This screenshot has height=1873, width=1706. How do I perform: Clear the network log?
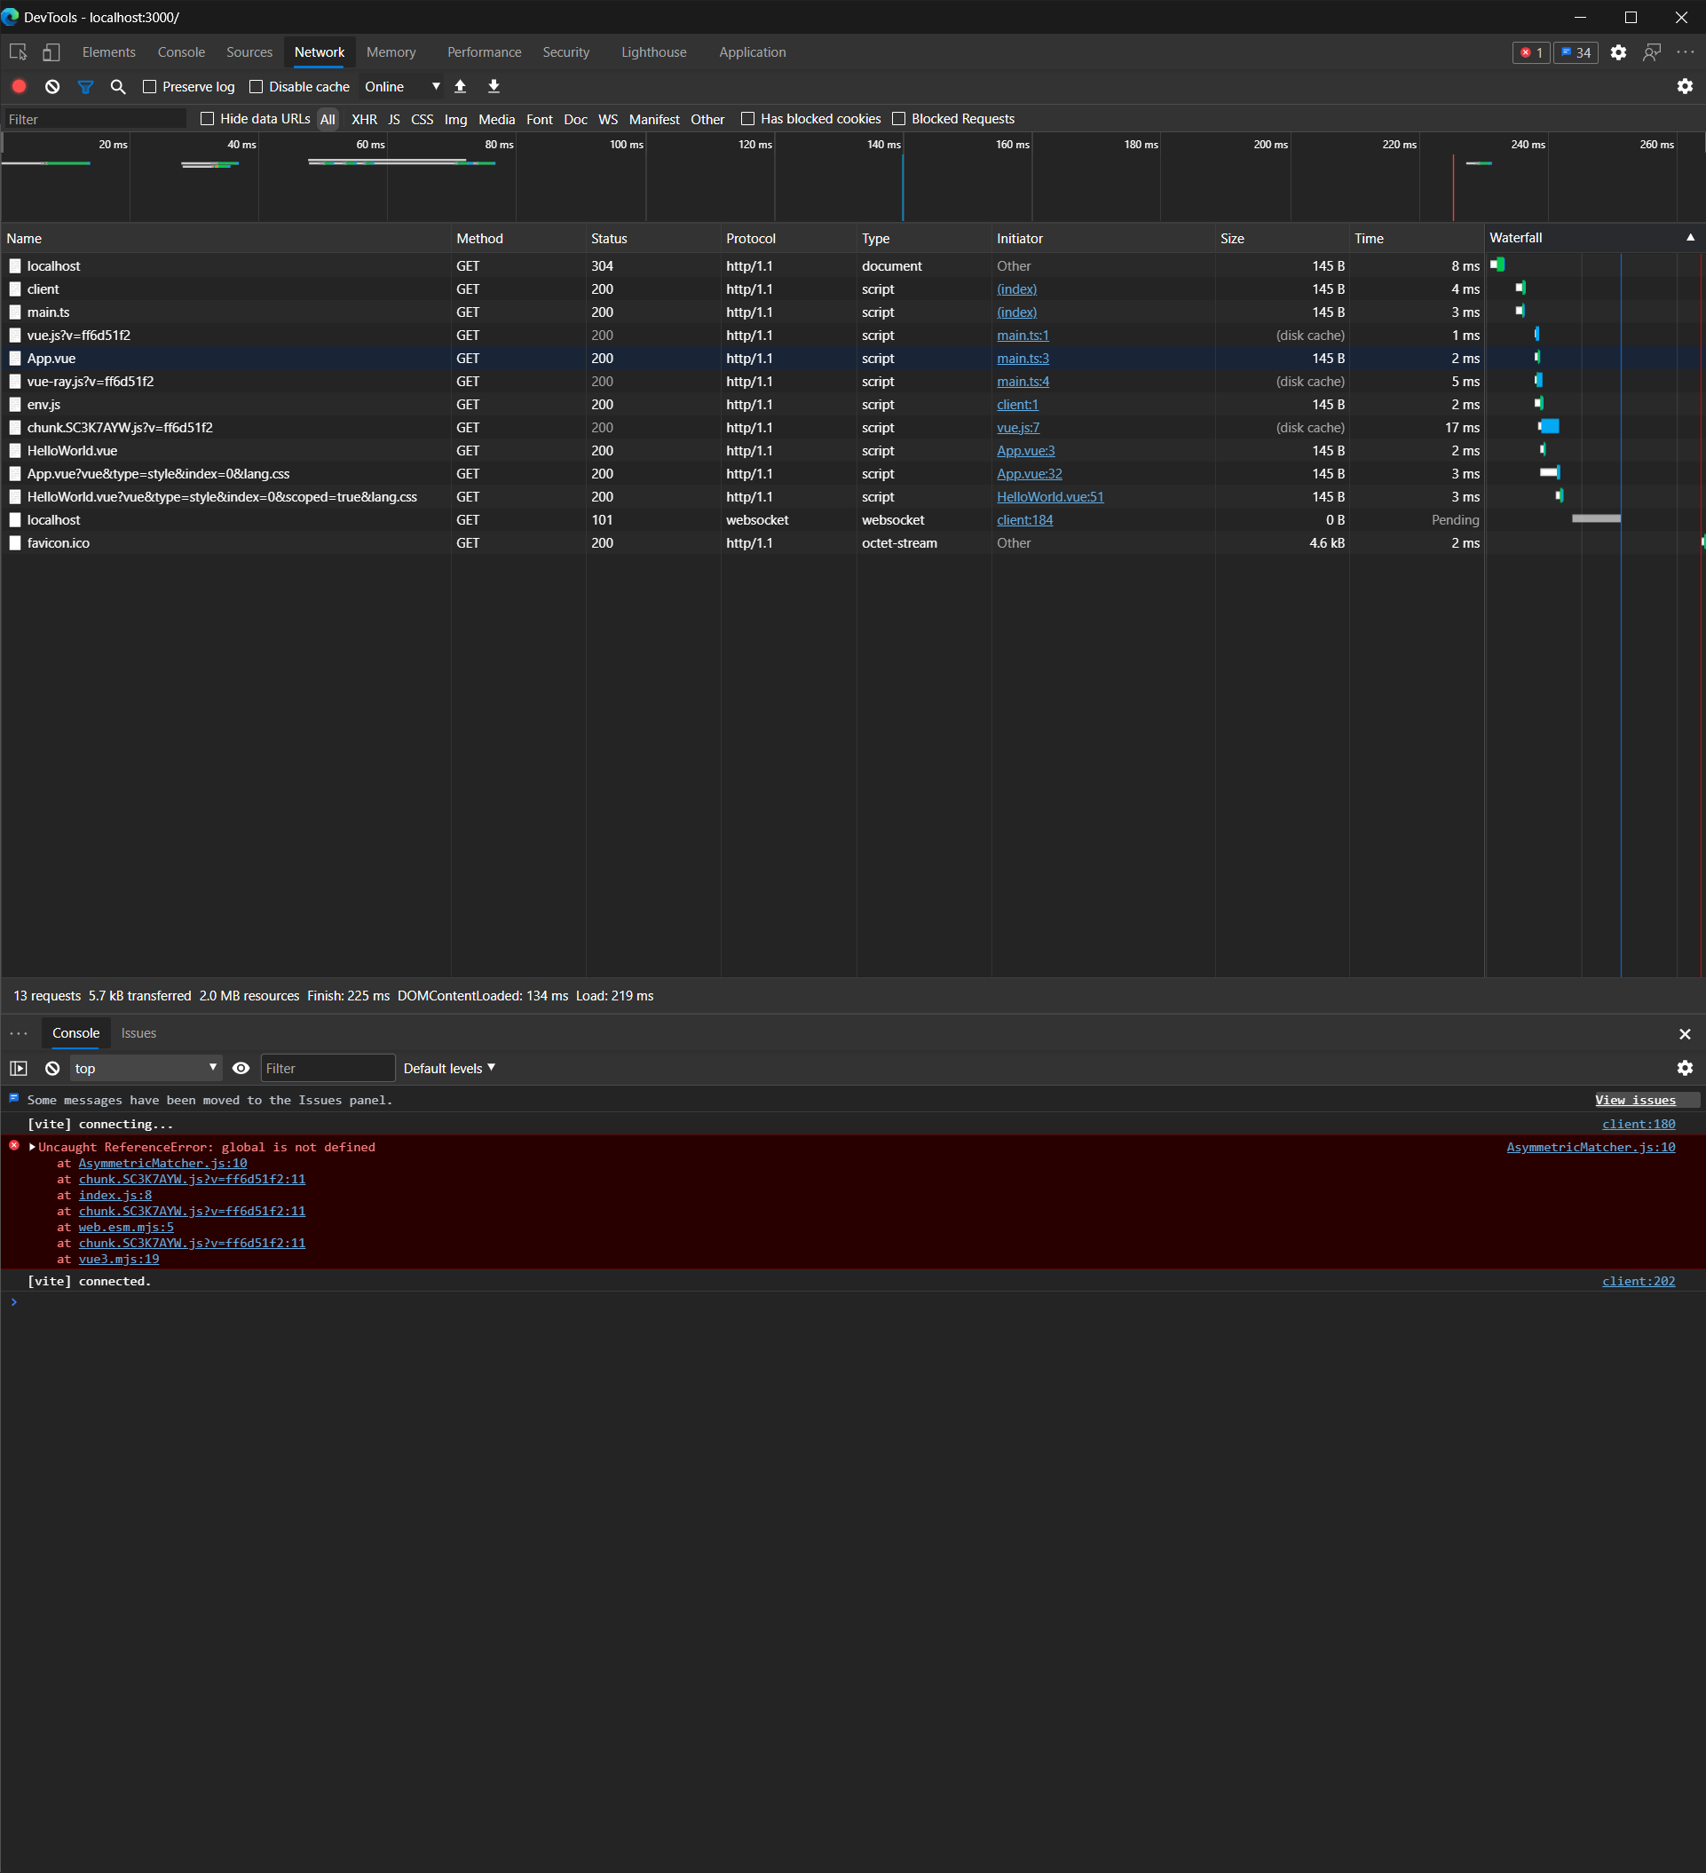point(53,86)
